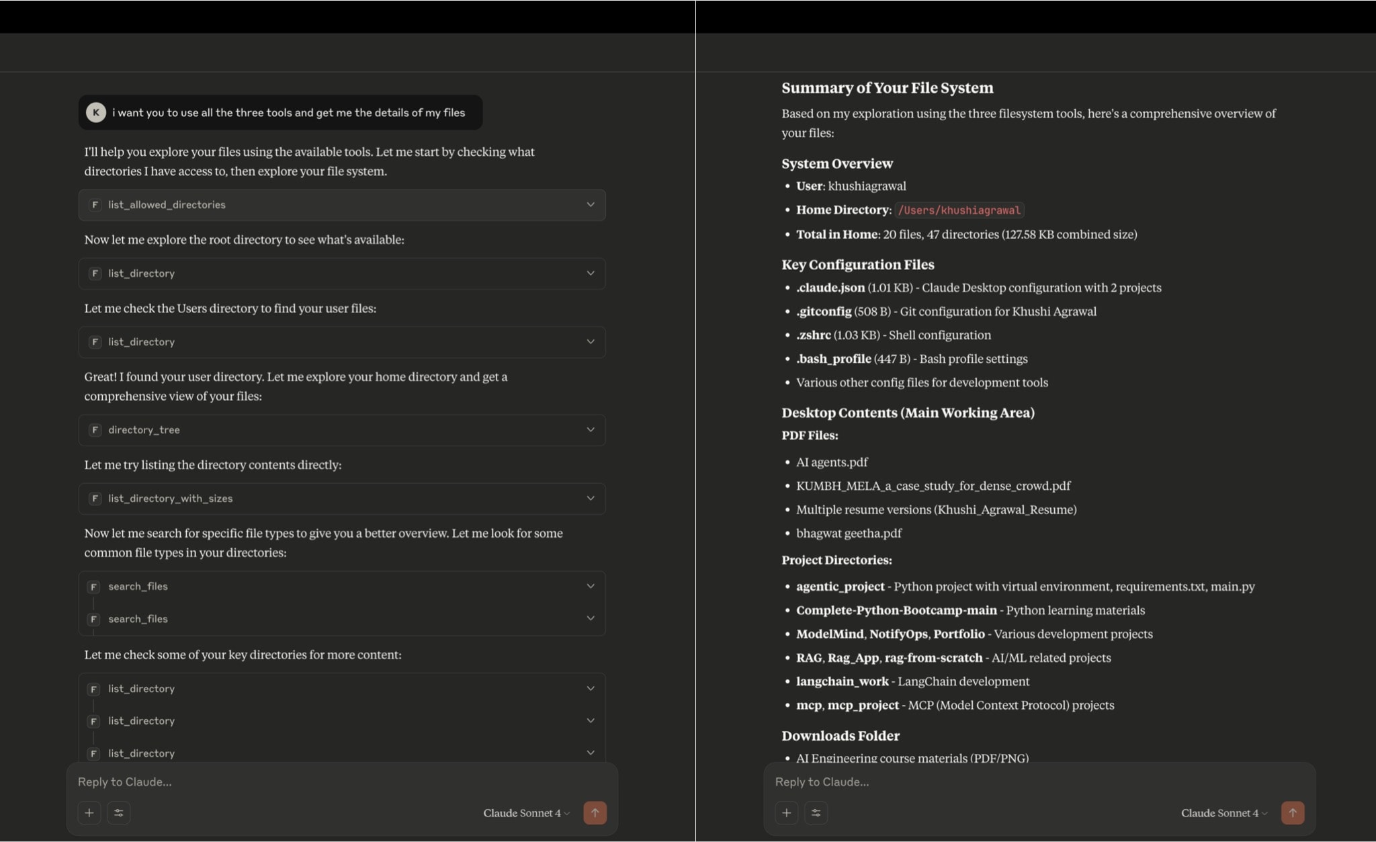Expand the directory_tree tool result

[590, 430]
